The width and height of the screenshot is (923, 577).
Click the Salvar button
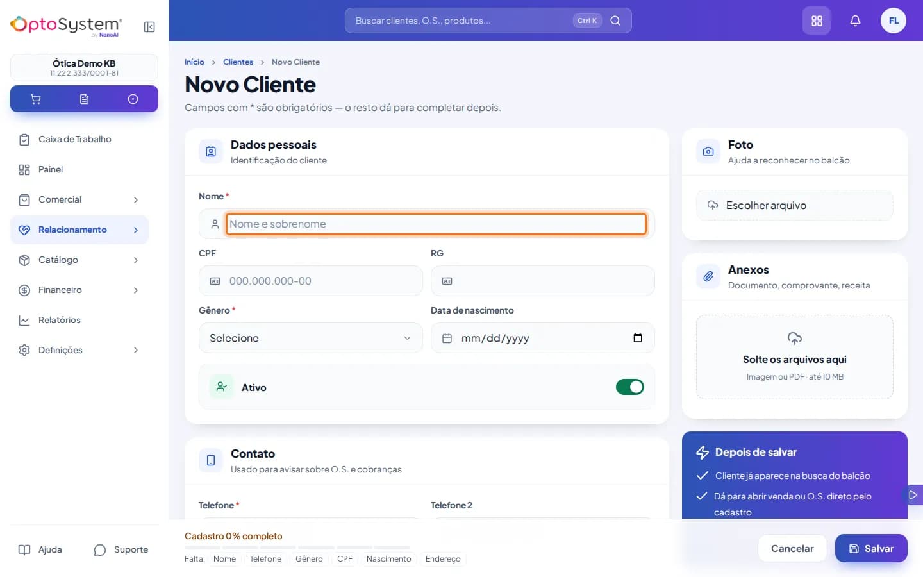point(871,548)
